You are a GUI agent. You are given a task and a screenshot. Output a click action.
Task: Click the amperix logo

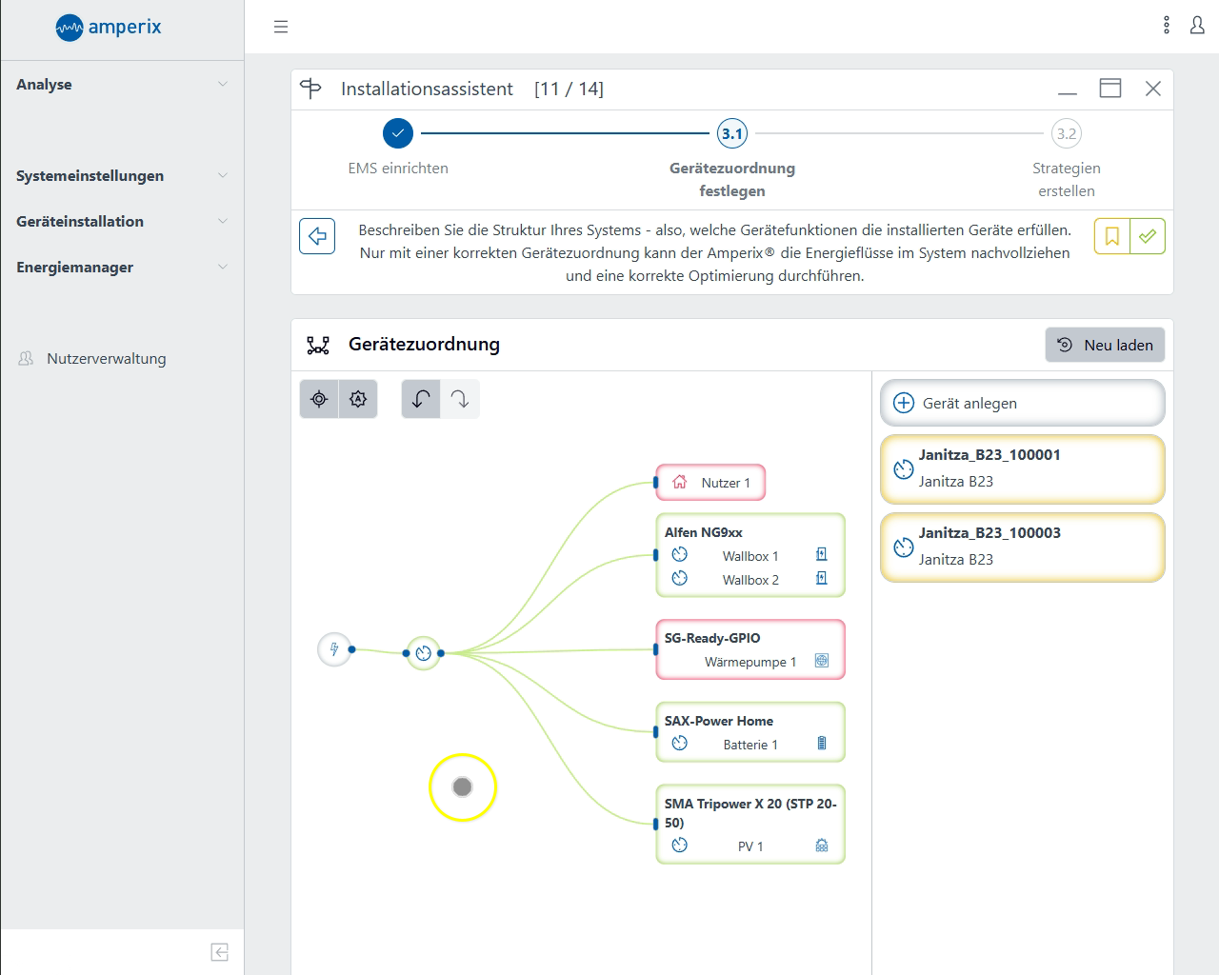[x=109, y=27]
